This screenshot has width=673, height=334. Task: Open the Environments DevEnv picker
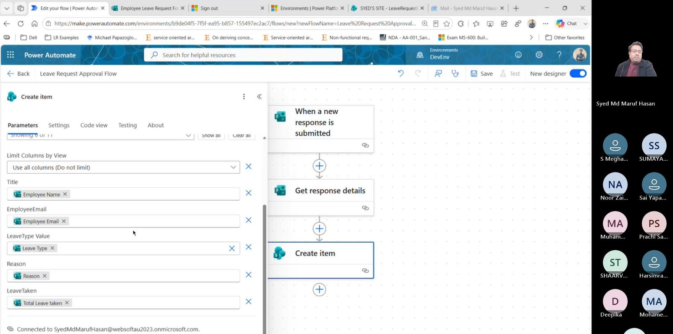[x=438, y=54]
